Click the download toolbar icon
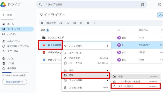Viewport: 163px width, 93px height. (68, 23)
